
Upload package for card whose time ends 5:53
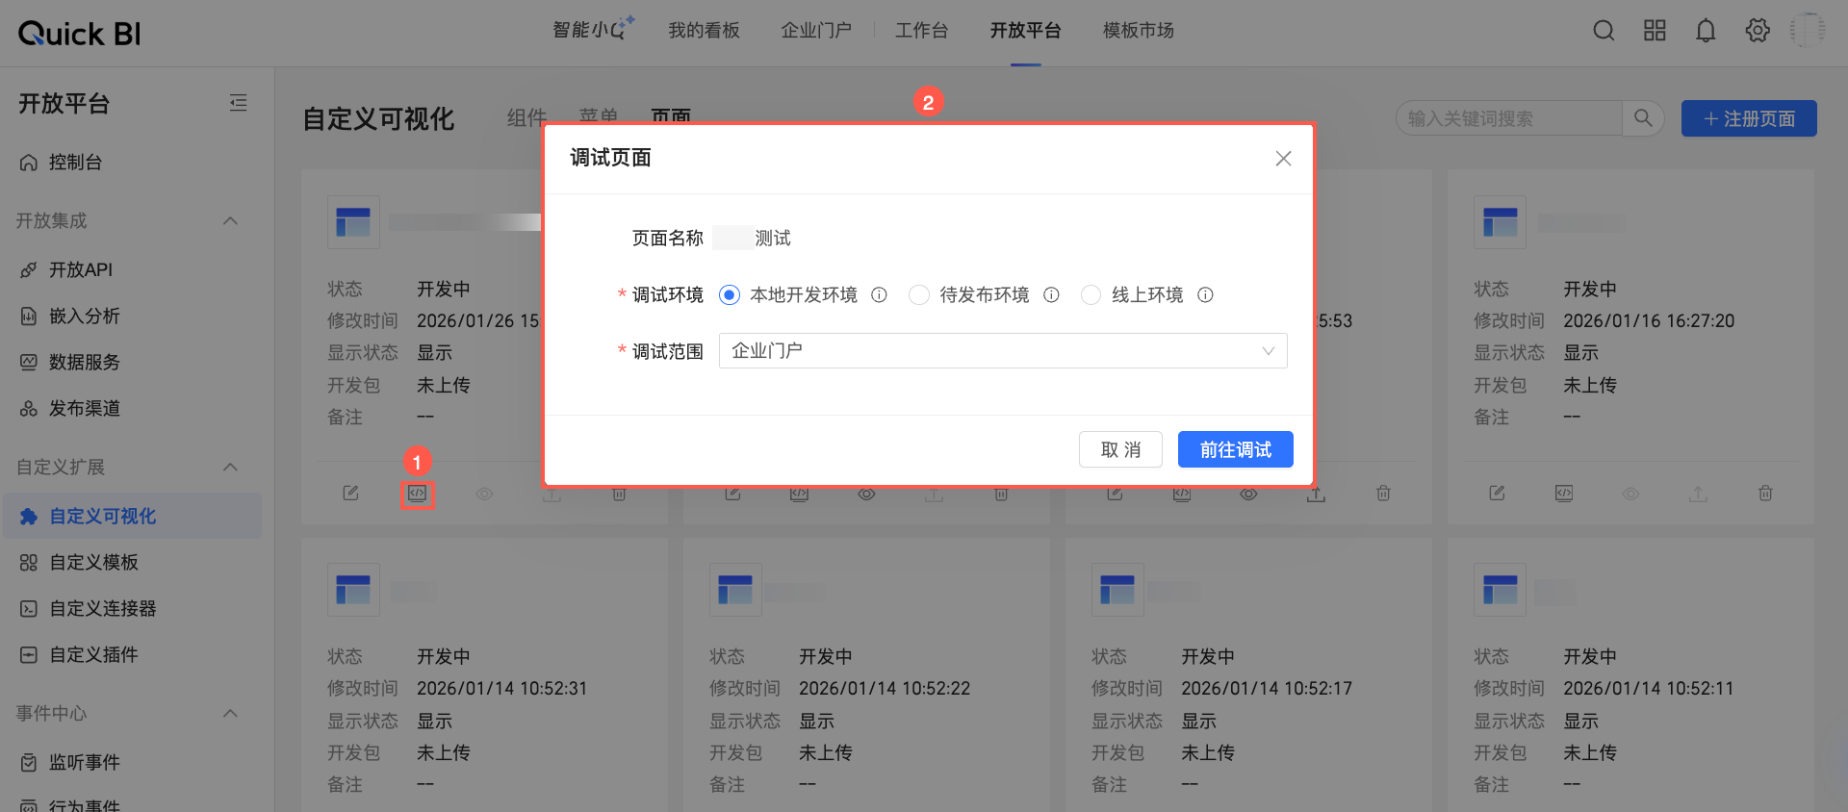click(x=1316, y=494)
